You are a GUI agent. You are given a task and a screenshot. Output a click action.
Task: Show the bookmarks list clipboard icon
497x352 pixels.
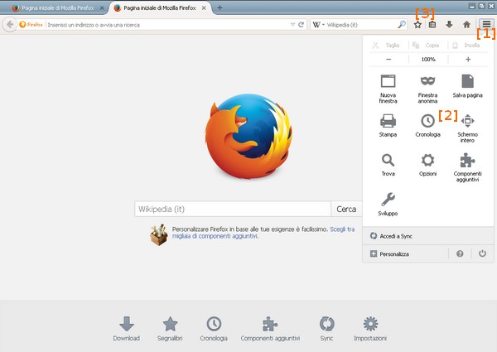(x=432, y=24)
